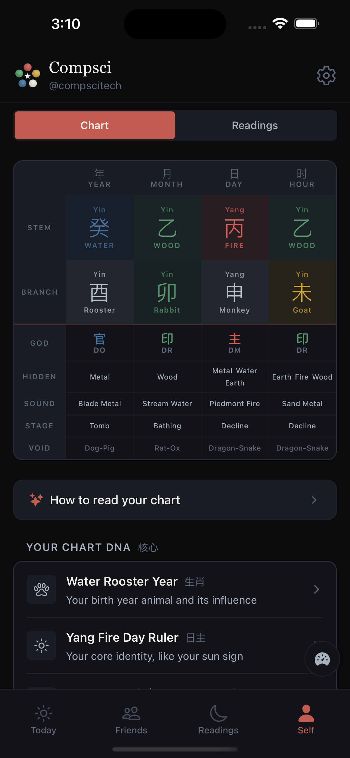Screen dimensions: 350x758
Task: Expand the Yang Fire Day Ruler card
Action: click(x=175, y=646)
